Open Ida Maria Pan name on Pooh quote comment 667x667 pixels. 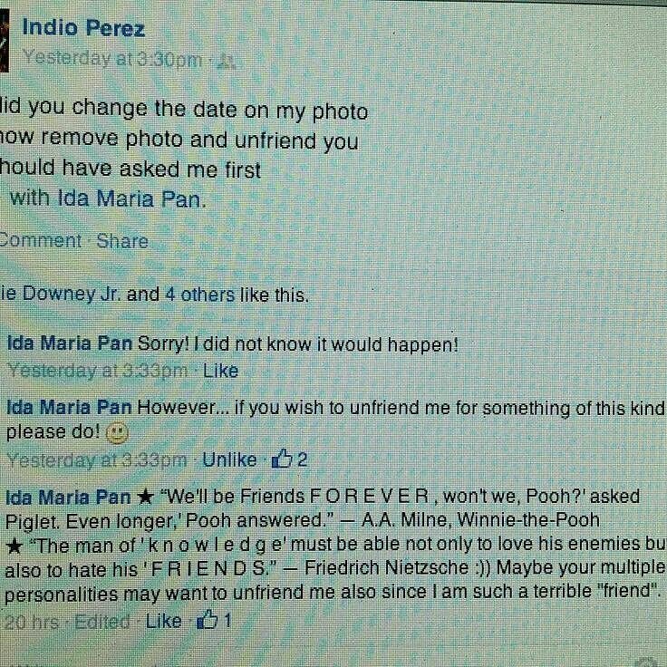click(68, 497)
